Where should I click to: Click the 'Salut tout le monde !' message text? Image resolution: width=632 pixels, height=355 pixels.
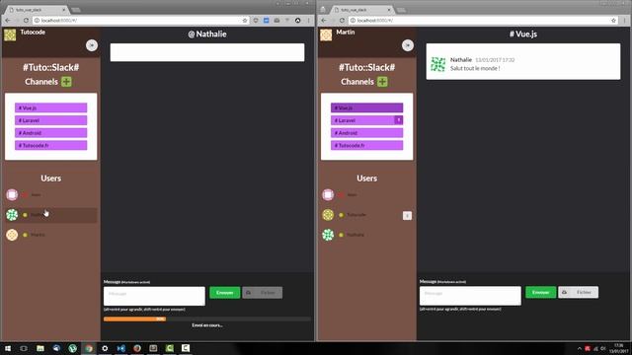point(475,68)
